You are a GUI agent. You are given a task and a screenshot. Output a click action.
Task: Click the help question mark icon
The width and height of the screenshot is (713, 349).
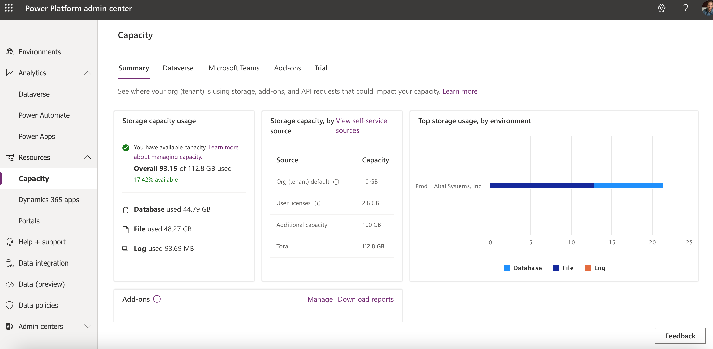(685, 8)
